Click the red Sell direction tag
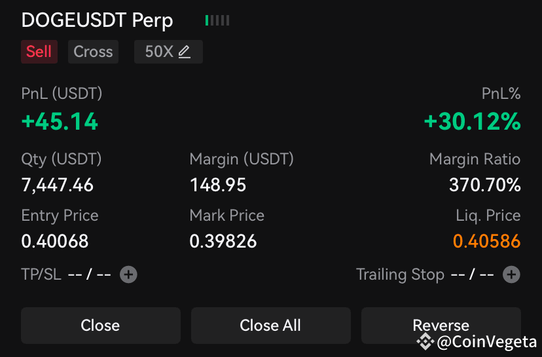542x357 pixels. (39, 52)
